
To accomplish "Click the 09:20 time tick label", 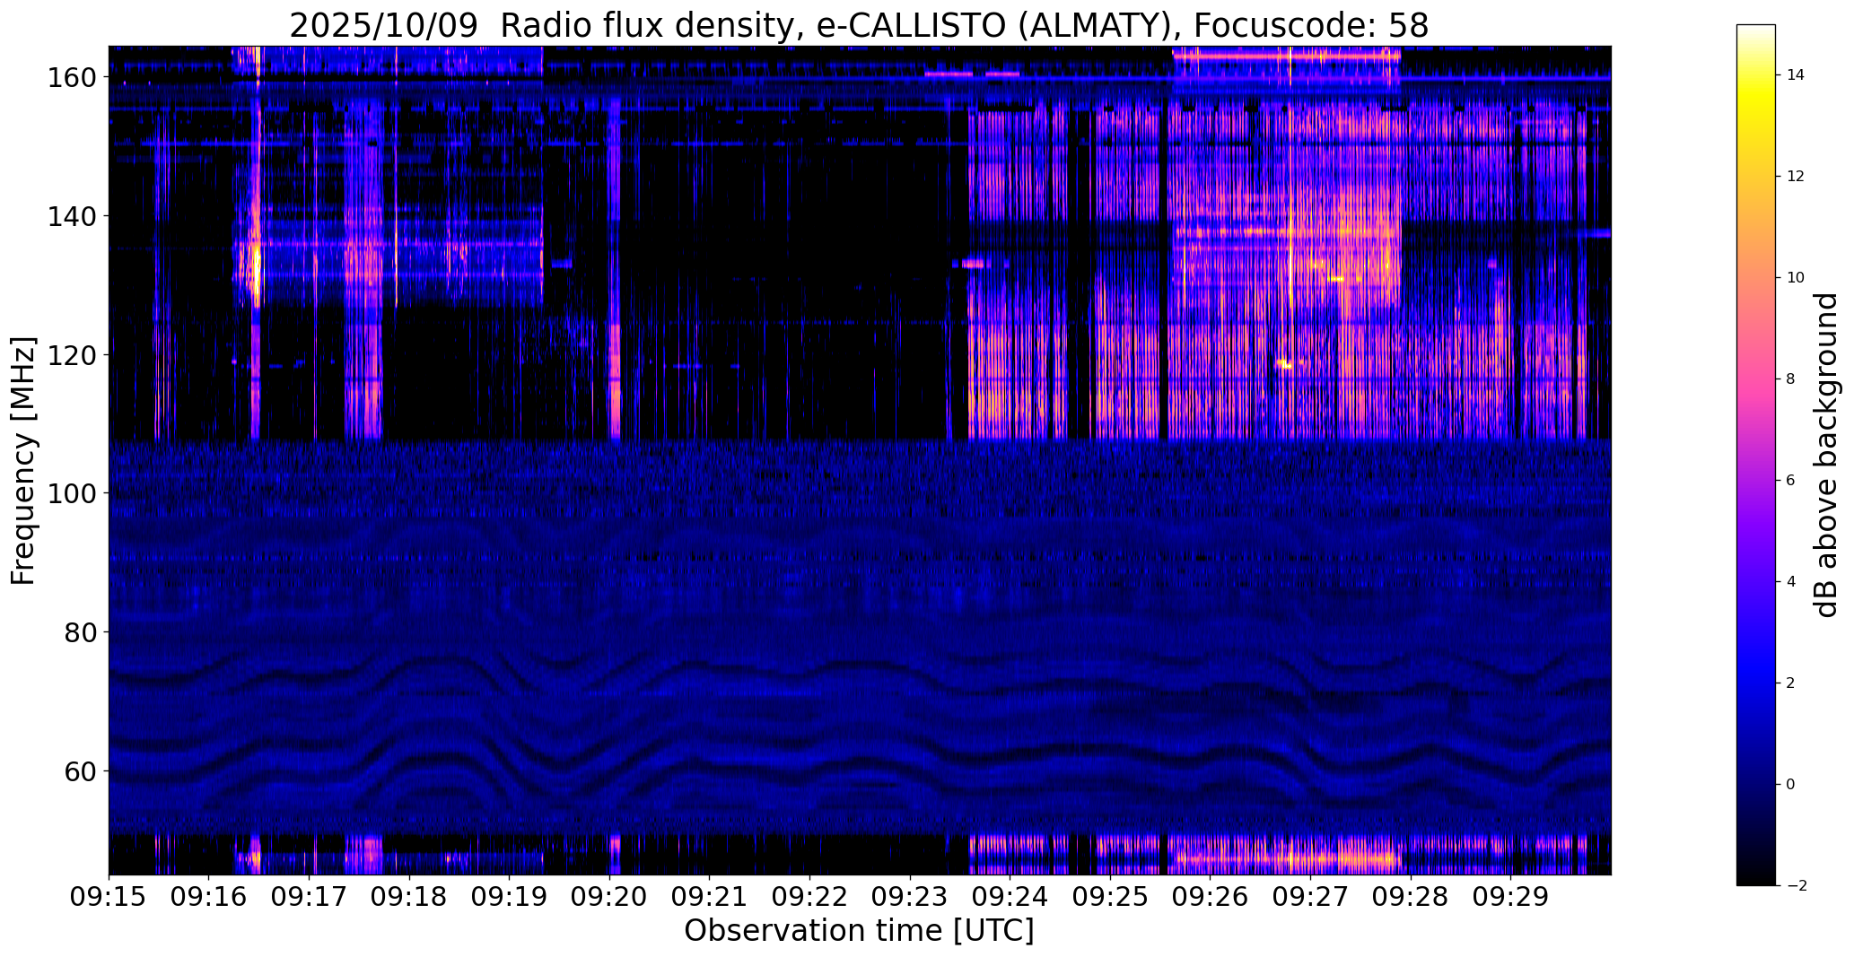I will pos(609,897).
